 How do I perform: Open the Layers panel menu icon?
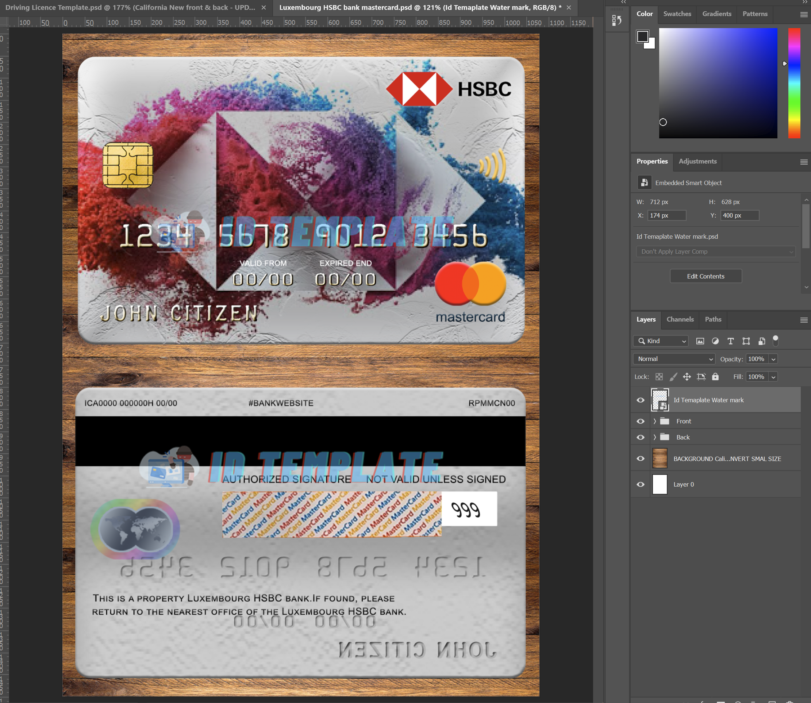tap(804, 320)
